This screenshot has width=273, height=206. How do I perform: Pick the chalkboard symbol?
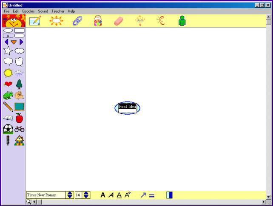pos(19,107)
